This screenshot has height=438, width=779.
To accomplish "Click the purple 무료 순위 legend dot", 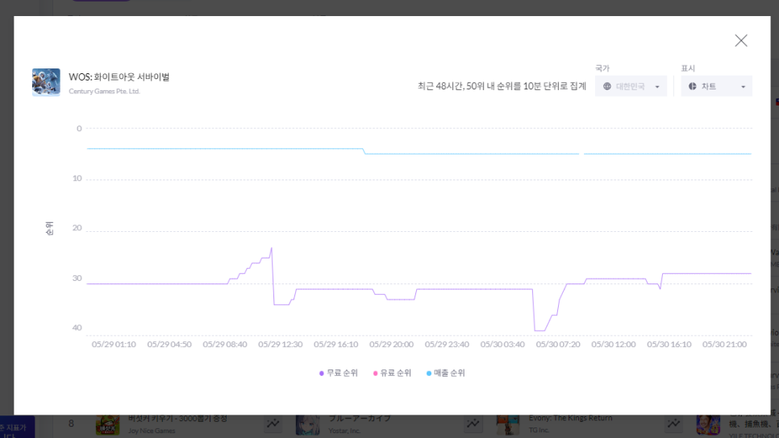I will 322,374.
